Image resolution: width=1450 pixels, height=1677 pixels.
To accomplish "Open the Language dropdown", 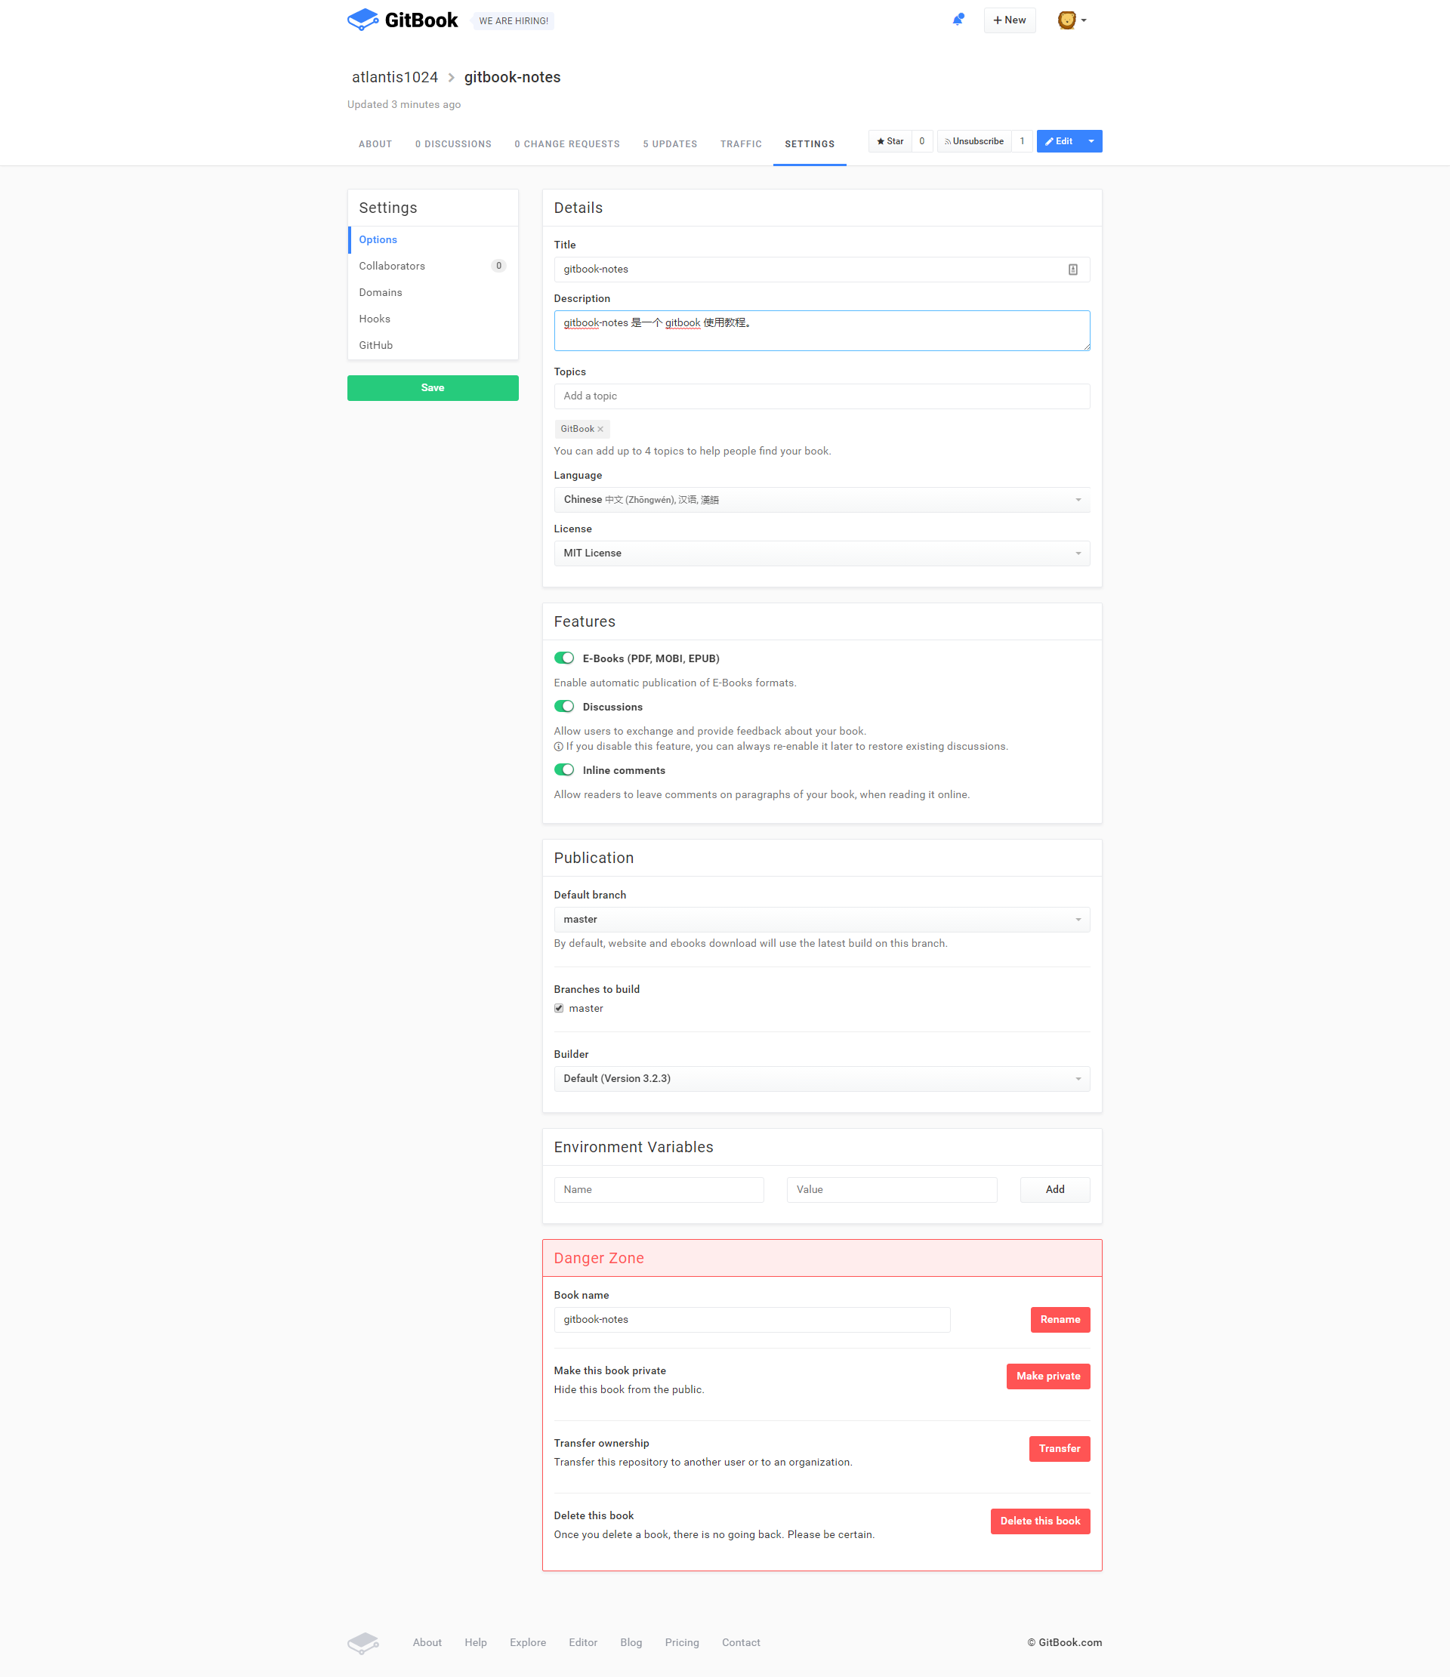I will point(822,499).
